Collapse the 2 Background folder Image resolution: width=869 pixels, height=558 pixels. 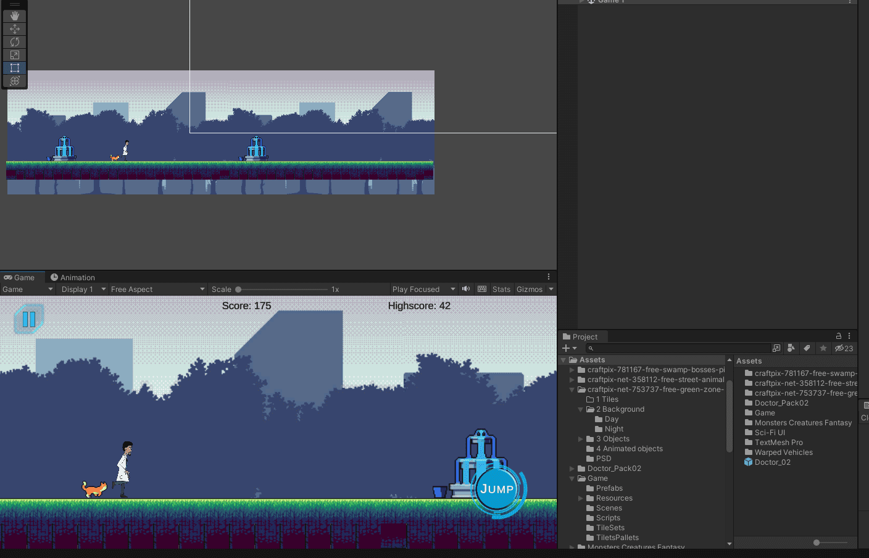[580, 409]
